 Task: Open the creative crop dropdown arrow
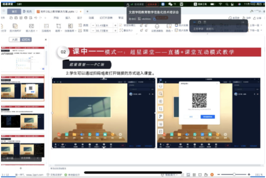pos(75,31)
